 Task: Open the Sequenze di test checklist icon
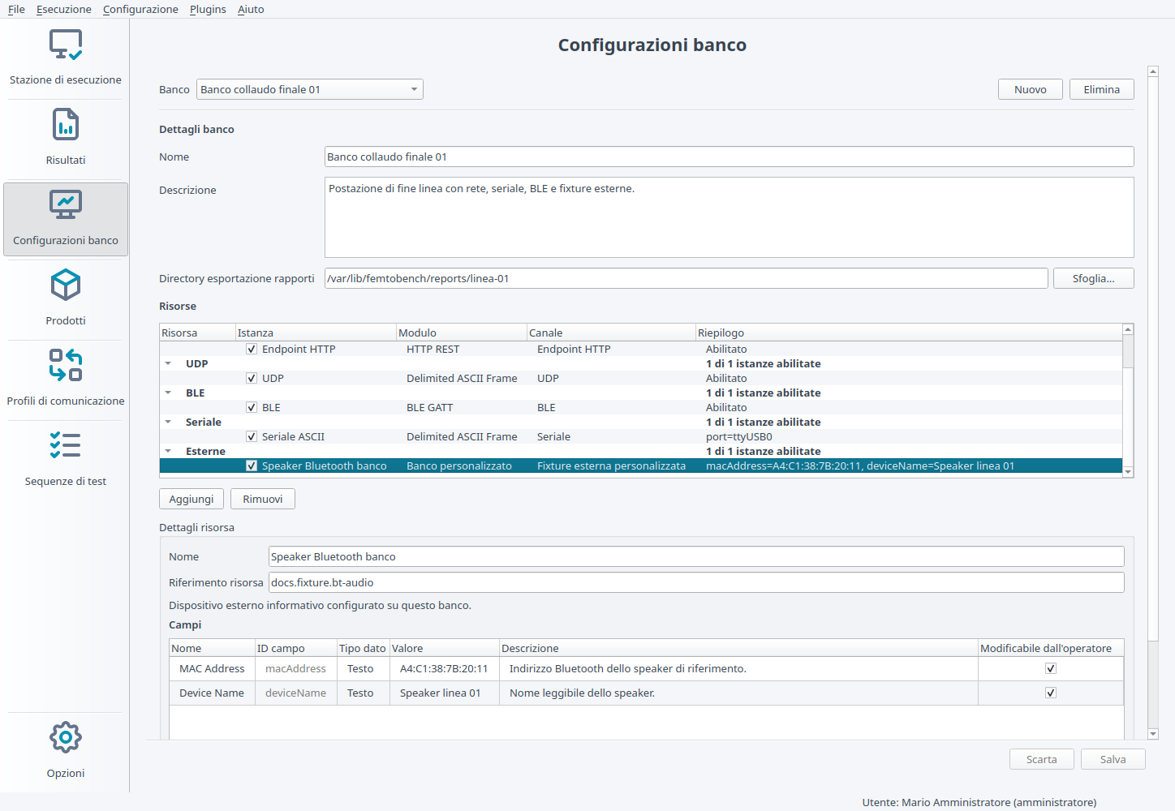click(66, 446)
